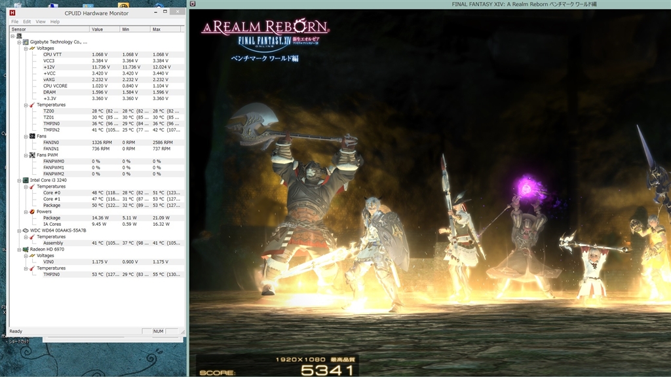Collapse the Fans PWM group
Viewport: 671px width, 377px height.
click(x=26, y=155)
